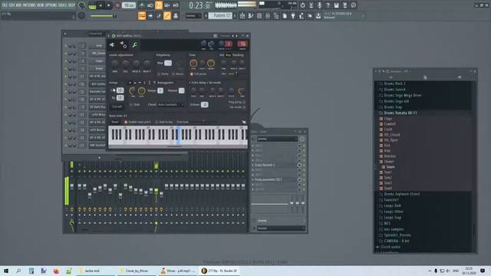Expand the Drums Sega Mega Drive folder
The width and height of the screenshot is (491, 276).
click(x=402, y=95)
